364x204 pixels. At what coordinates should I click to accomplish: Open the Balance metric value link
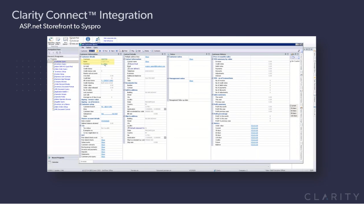[254, 145]
